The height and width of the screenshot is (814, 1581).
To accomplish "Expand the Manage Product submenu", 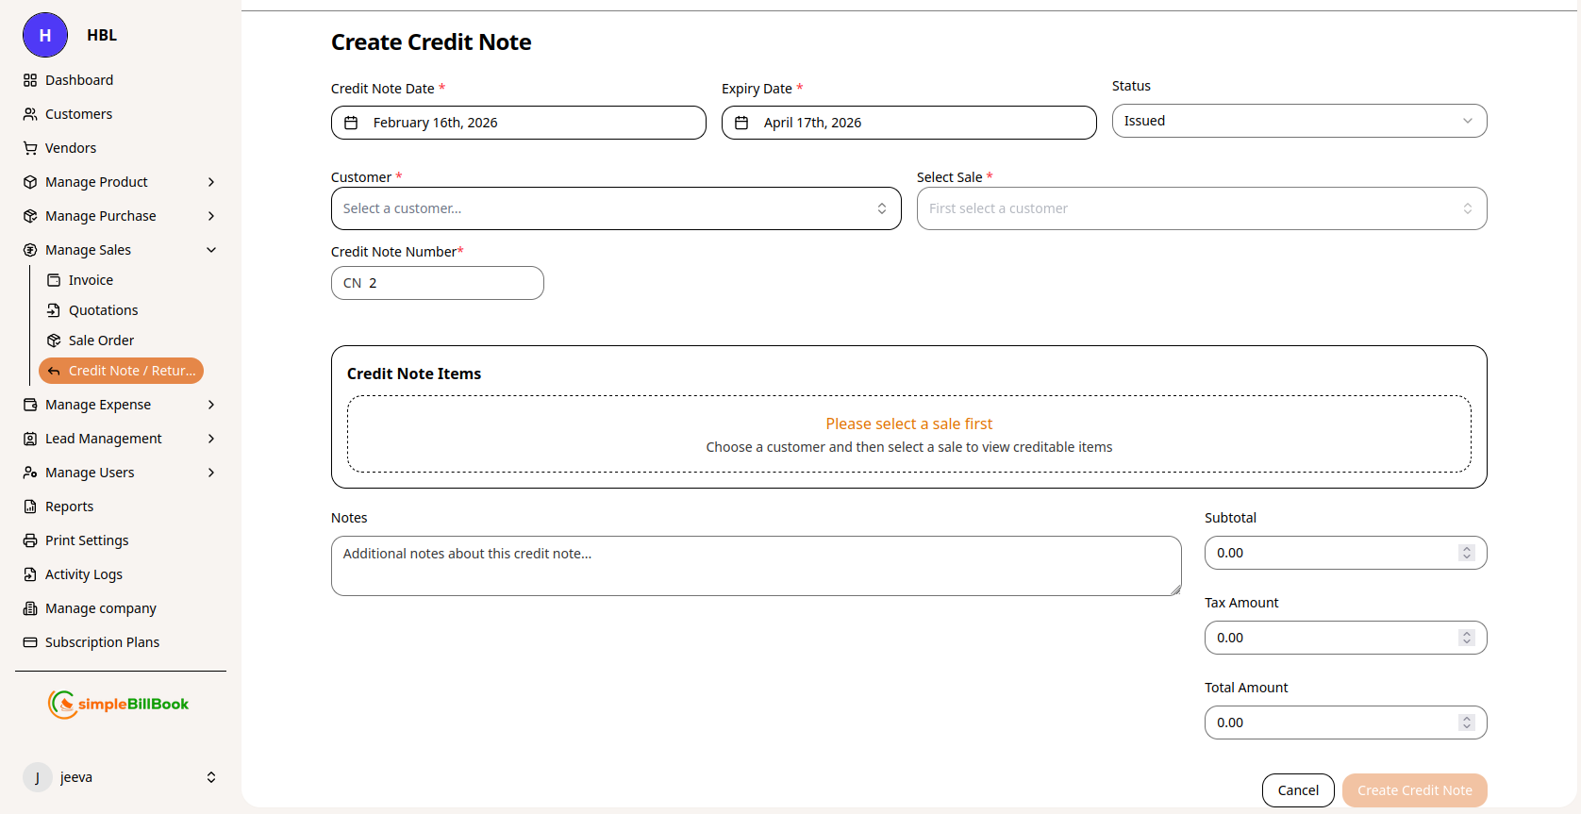I will (x=211, y=182).
